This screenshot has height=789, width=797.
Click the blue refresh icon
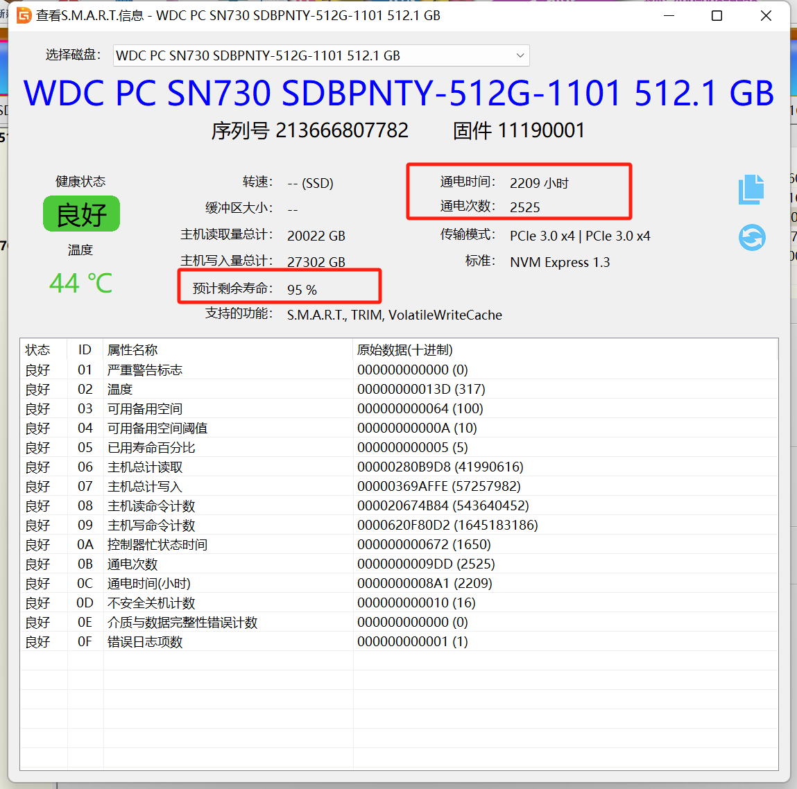coord(752,237)
